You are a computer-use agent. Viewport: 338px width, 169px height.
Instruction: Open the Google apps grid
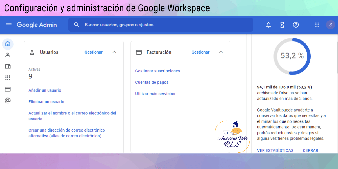click(317, 25)
